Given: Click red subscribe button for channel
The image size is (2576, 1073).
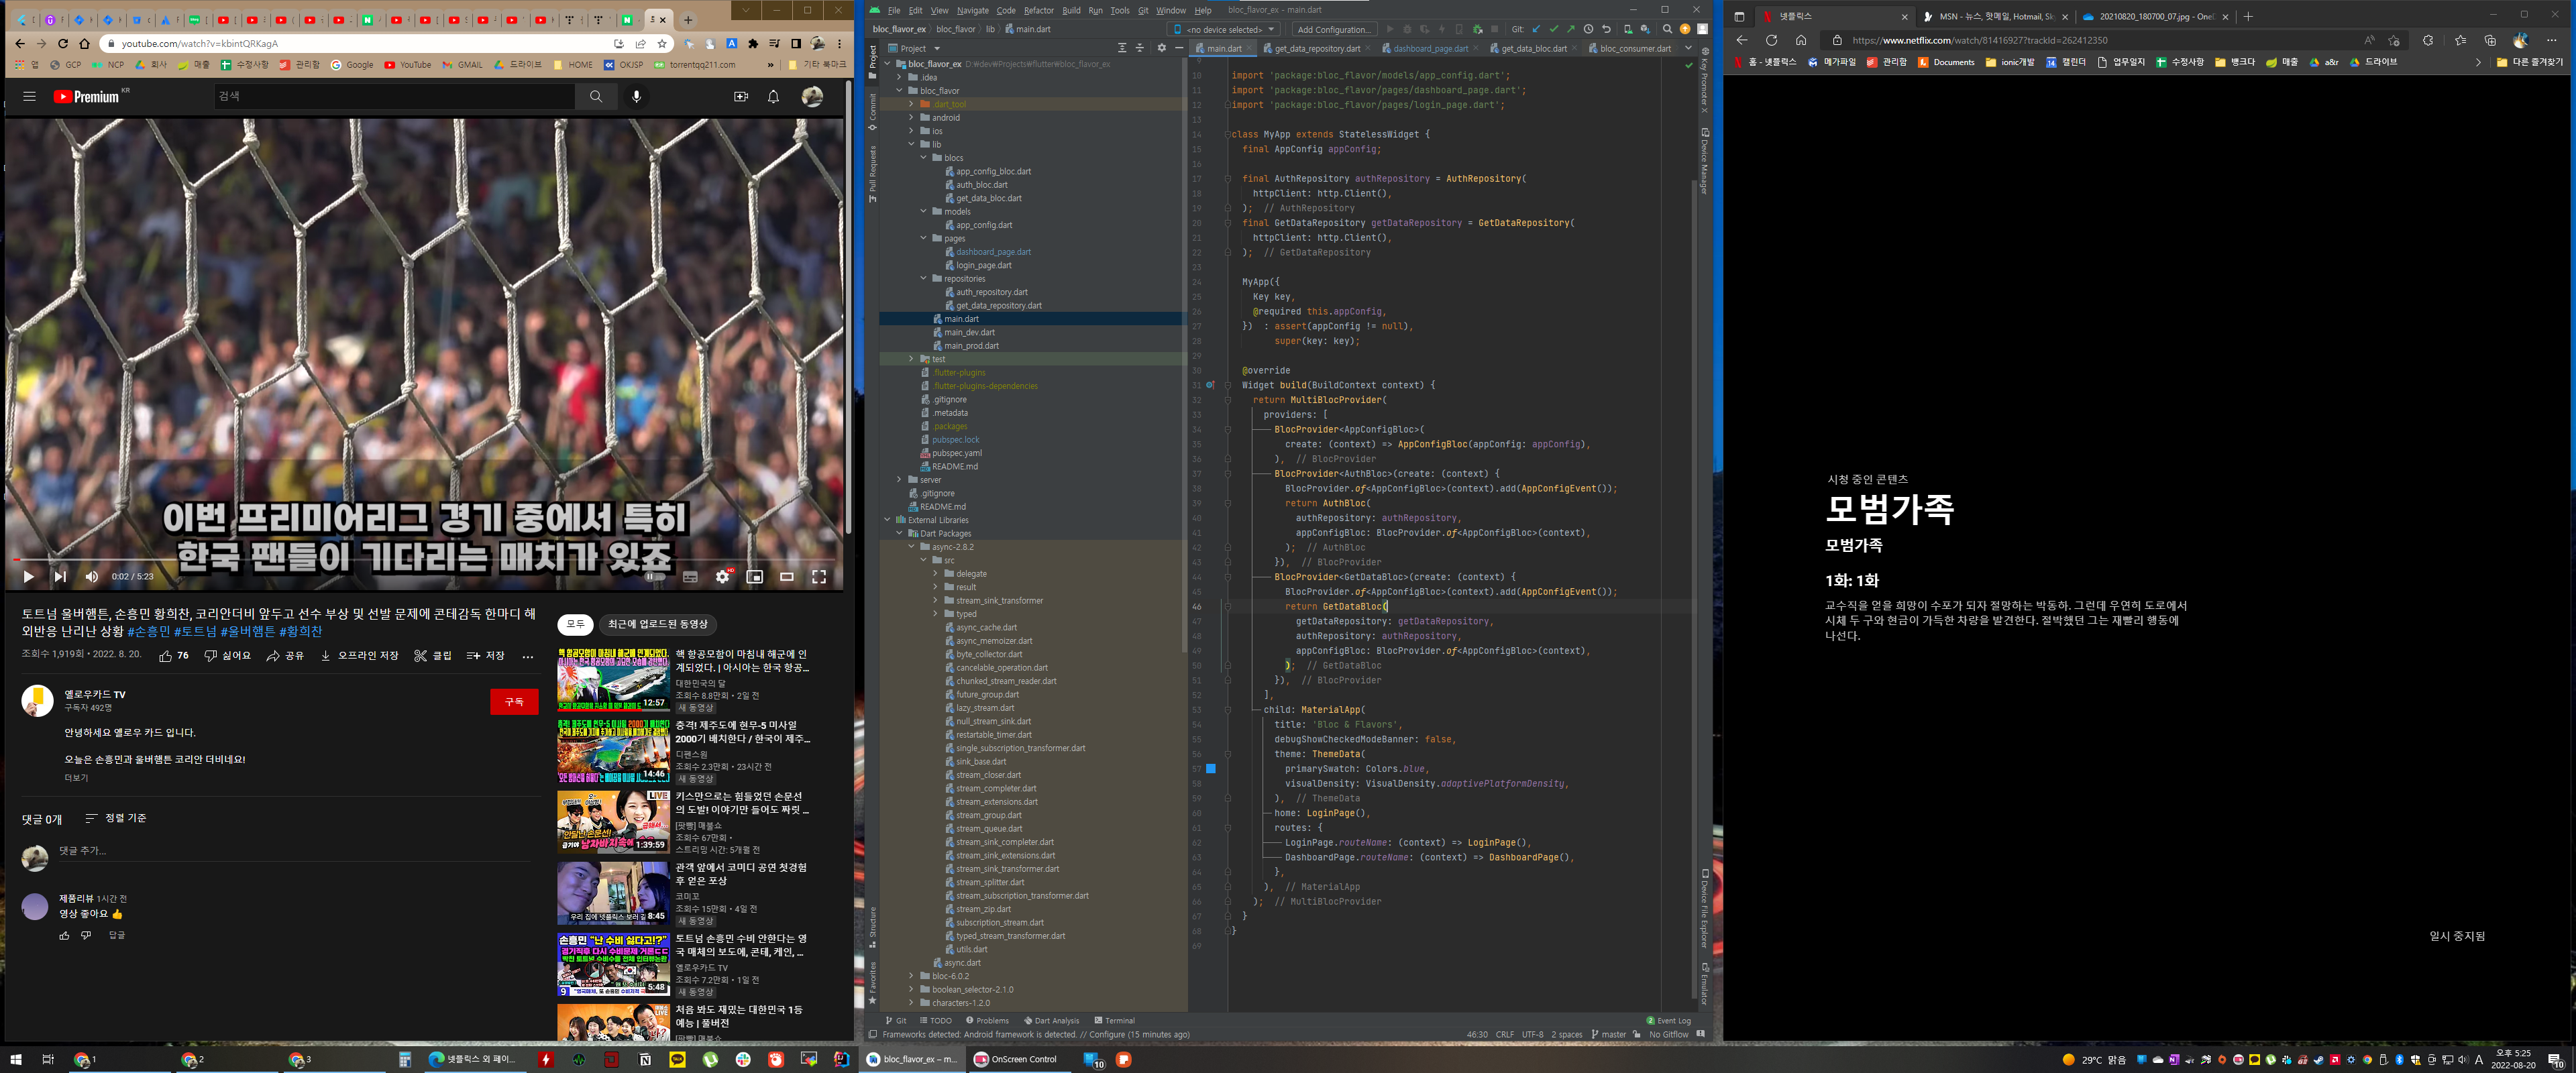Looking at the screenshot, I should tap(514, 702).
